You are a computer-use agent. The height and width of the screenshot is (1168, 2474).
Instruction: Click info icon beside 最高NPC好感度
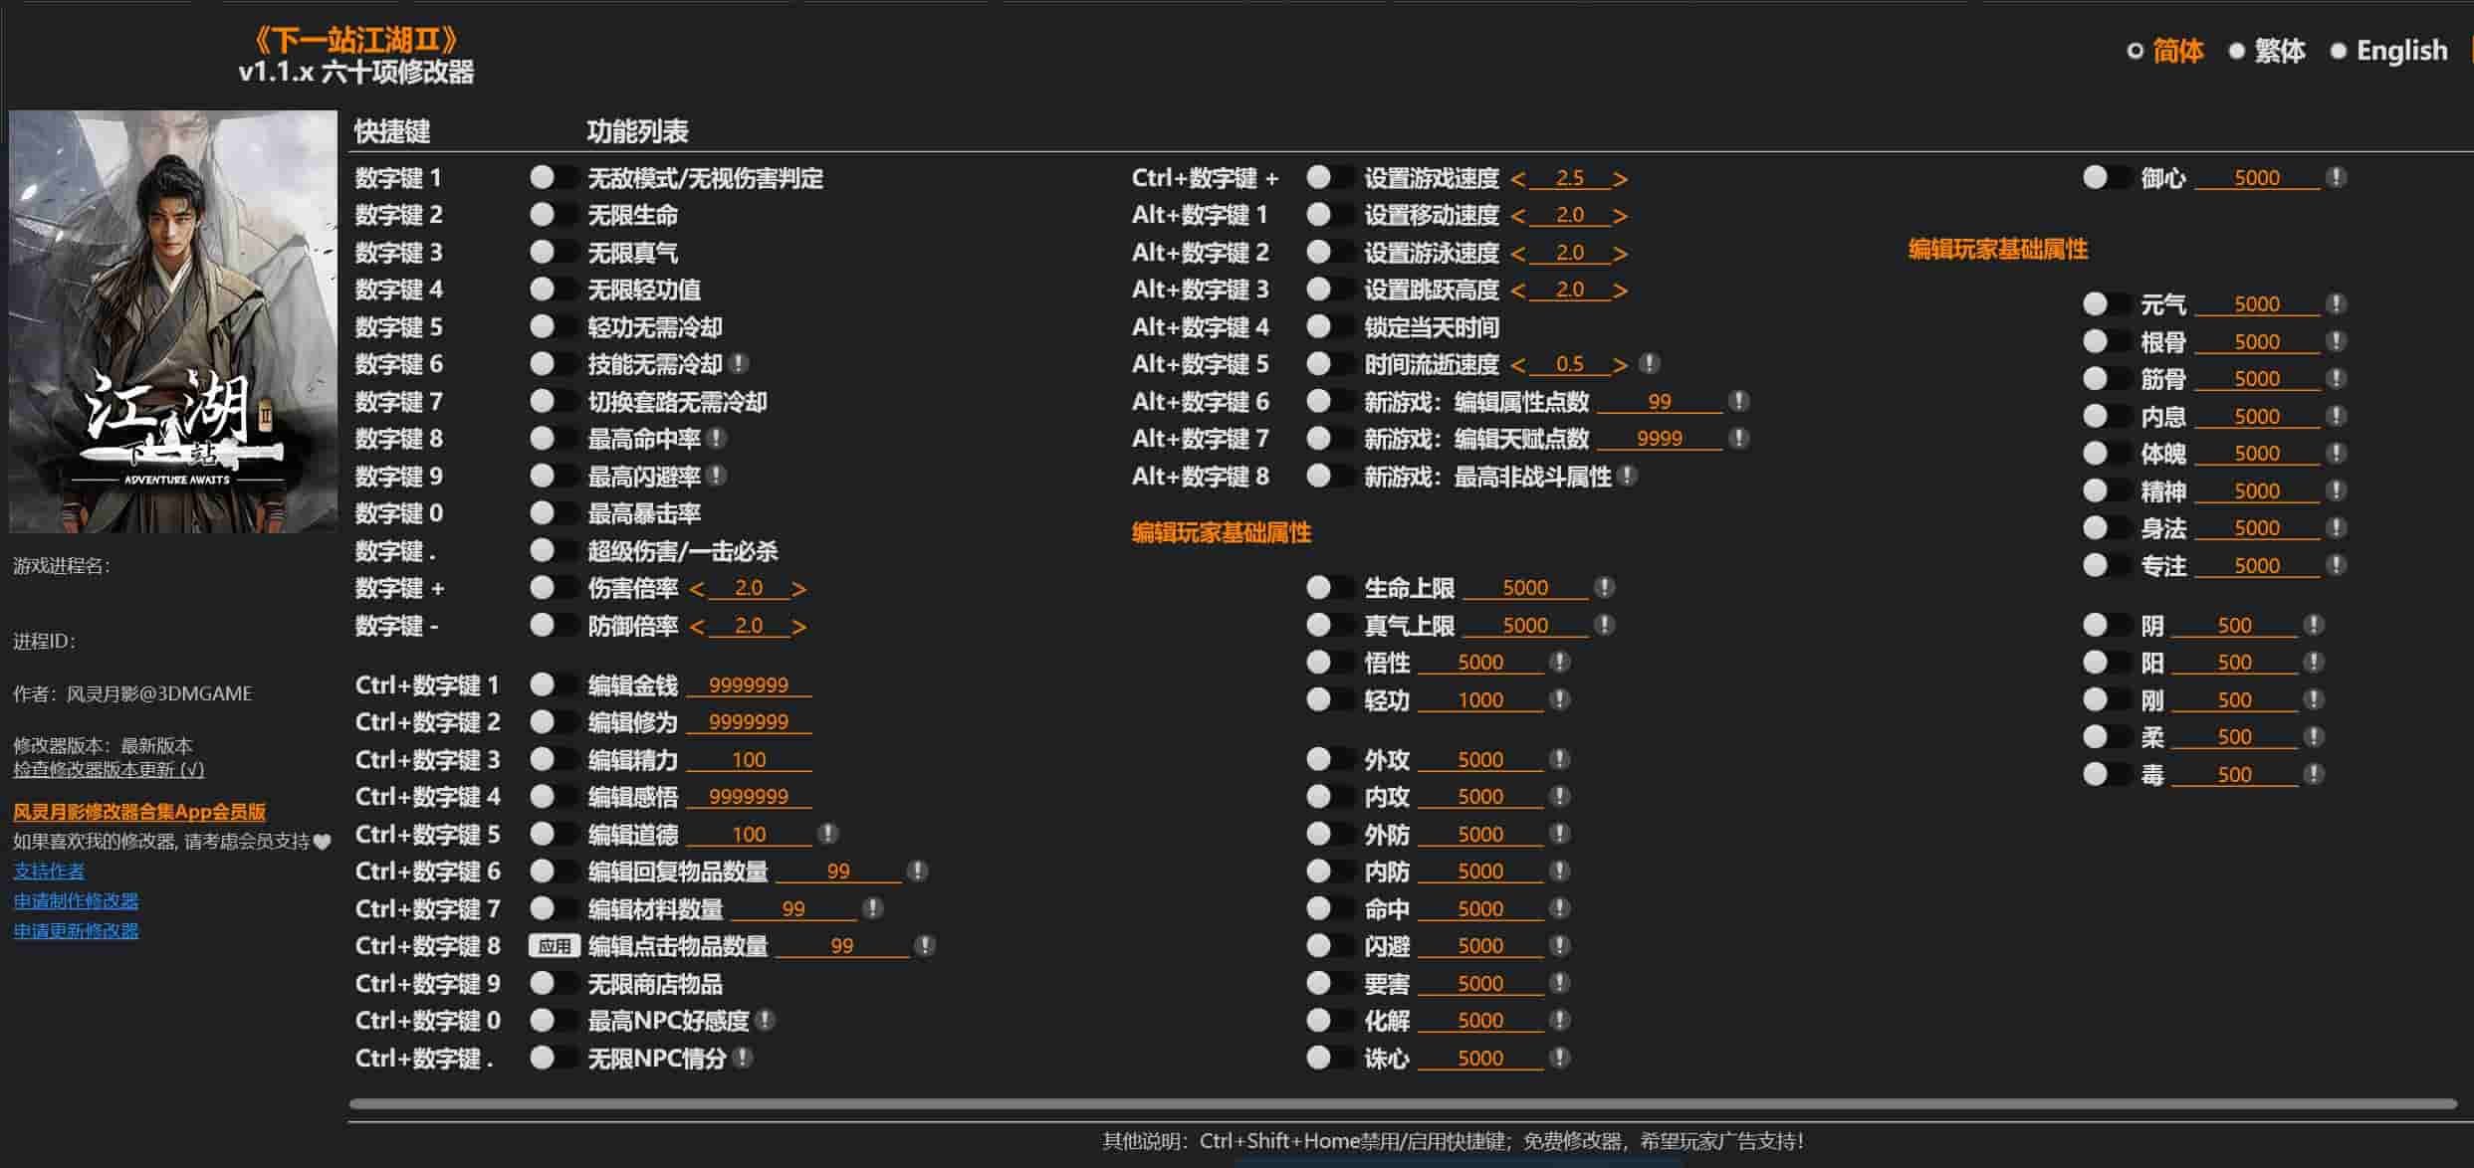pos(765,1020)
